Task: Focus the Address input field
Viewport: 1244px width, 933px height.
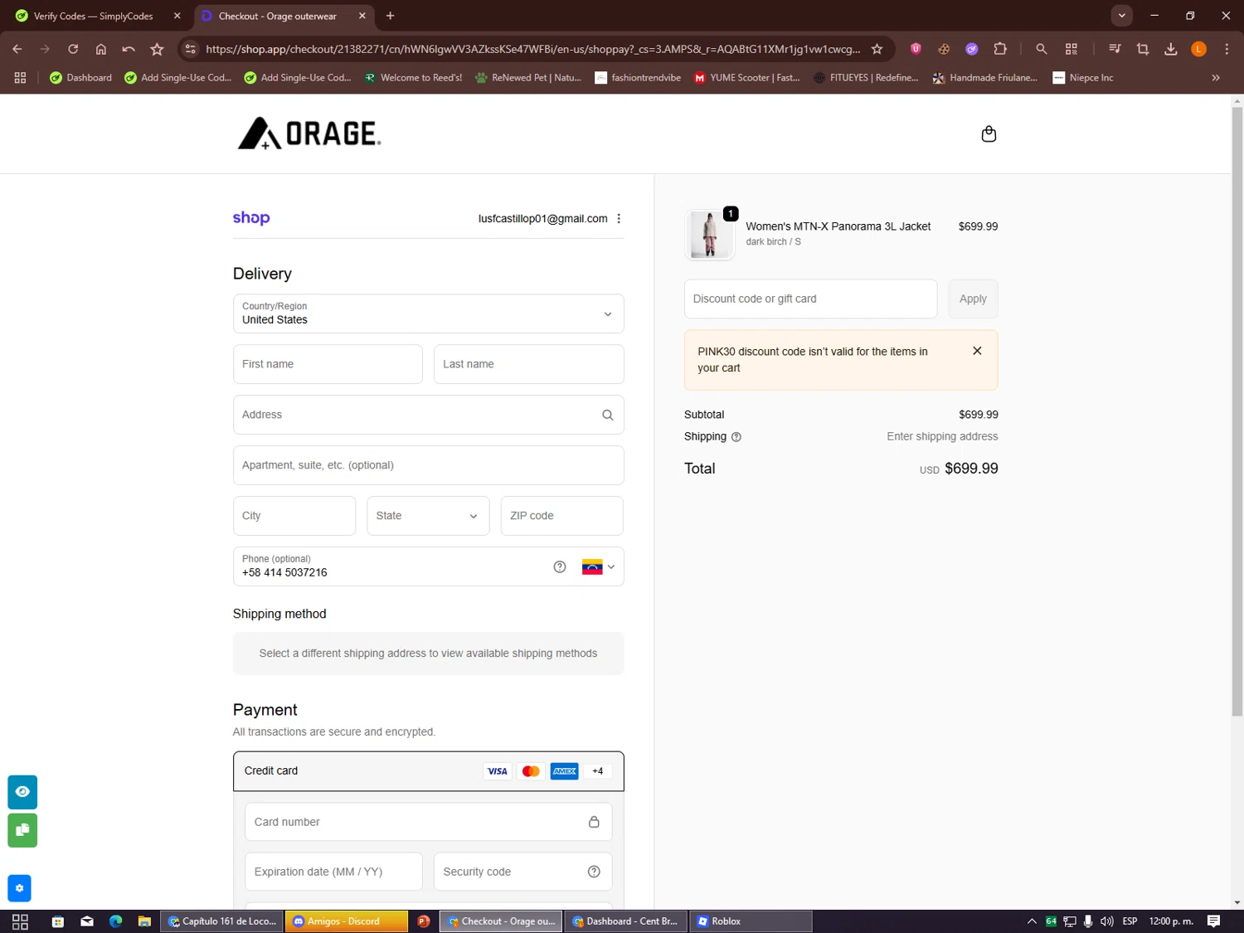Action: pos(428,415)
